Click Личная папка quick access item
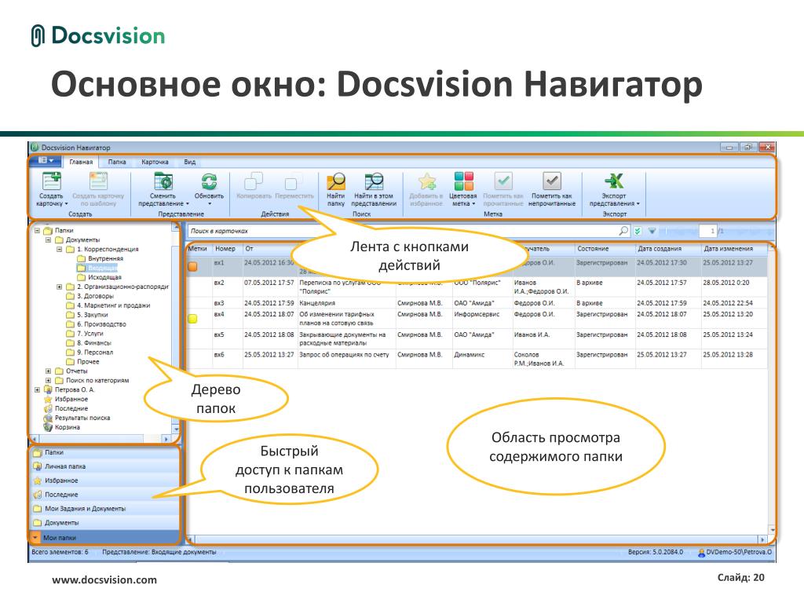 tap(104, 466)
